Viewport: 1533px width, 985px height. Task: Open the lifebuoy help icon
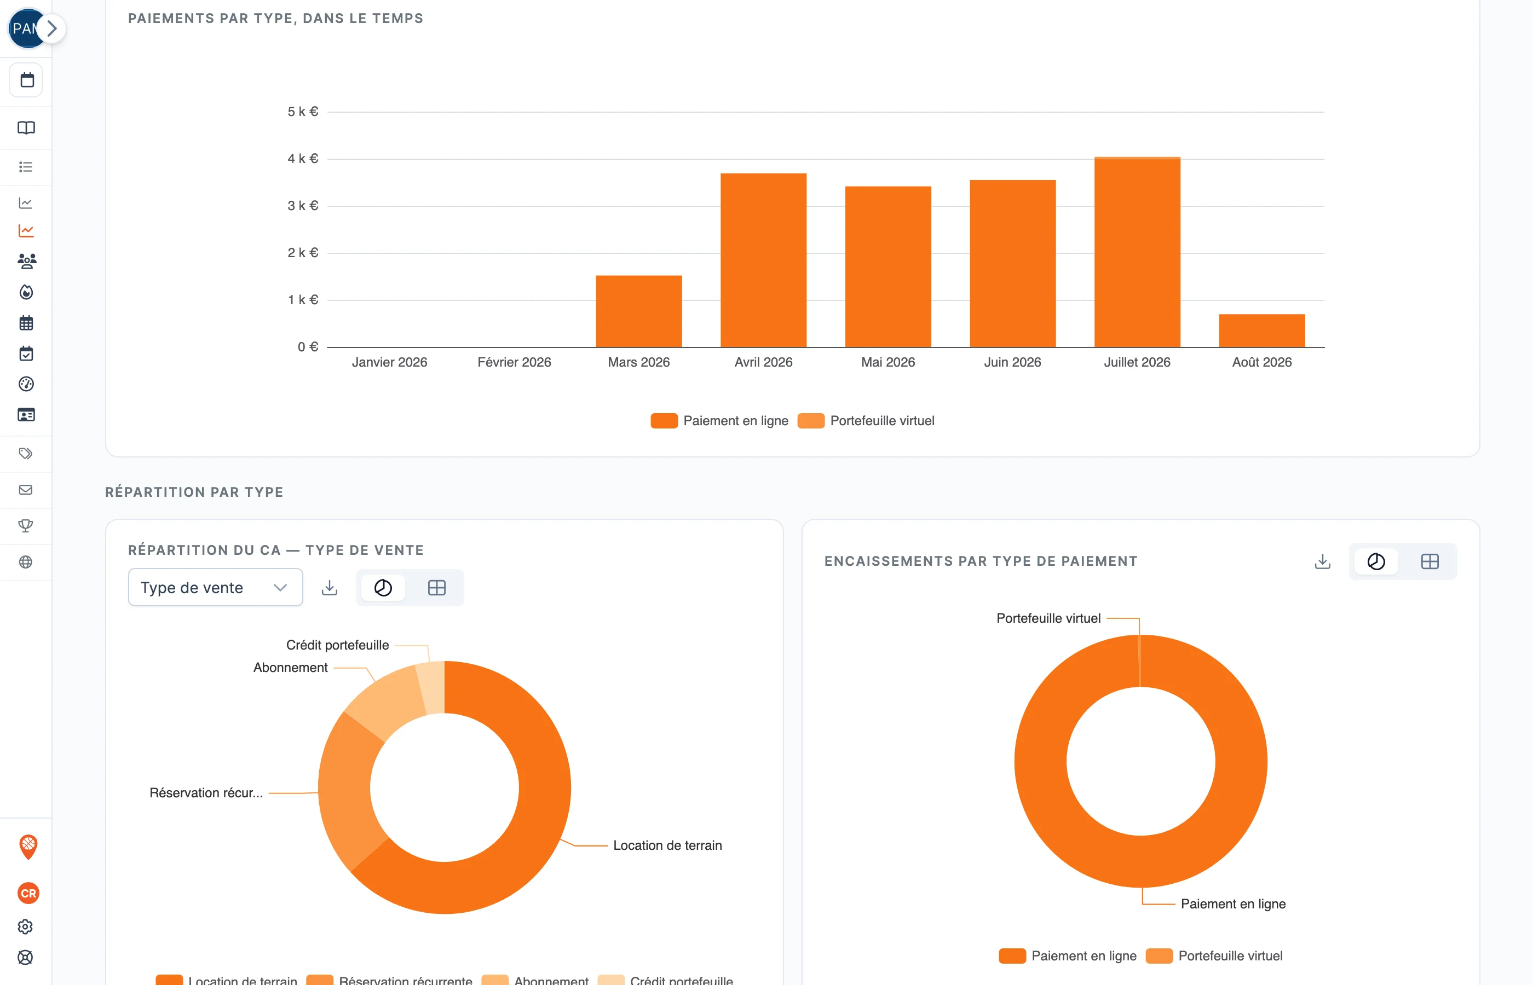[x=26, y=958]
